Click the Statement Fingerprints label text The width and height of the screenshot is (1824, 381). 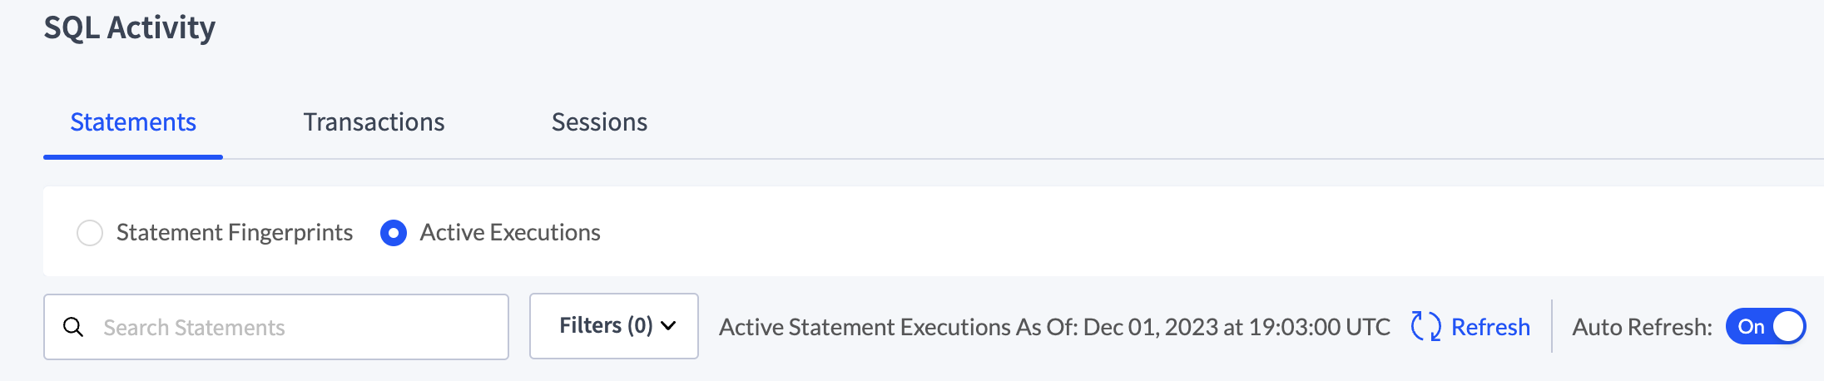235,233
